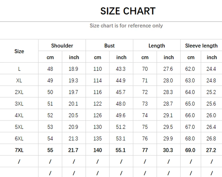Click the 3XL bust inch value 48.0

coord(121,104)
